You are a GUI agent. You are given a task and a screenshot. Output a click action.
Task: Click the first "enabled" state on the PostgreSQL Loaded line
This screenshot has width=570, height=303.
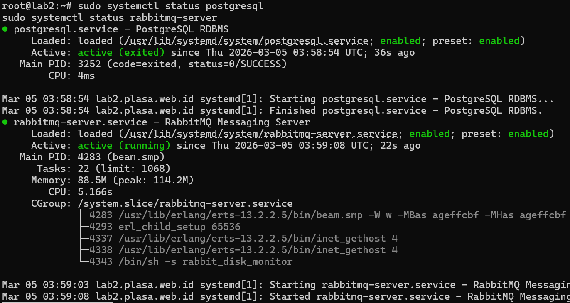click(400, 41)
